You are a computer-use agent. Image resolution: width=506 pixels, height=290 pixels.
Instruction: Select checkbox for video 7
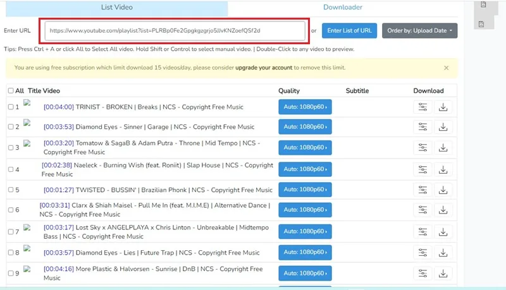(x=11, y=232)
